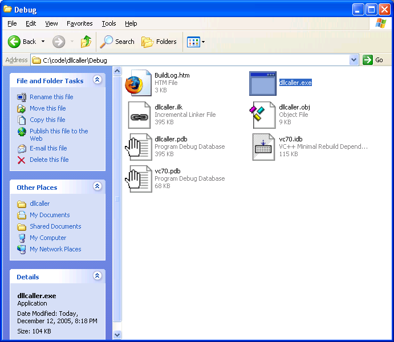This screenshot has width=394, height=342.
Task: Click the task pane scroll up arrow
Action: click(117, 71)
